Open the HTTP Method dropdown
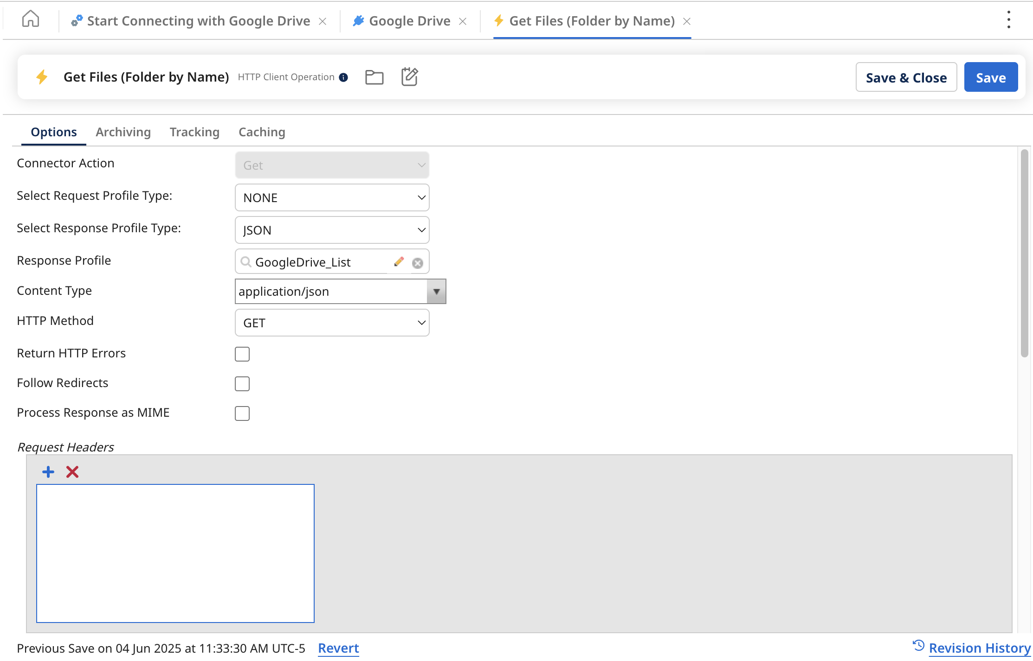The height and width of the screenshot is (661, 1033). tap(332, 323)
